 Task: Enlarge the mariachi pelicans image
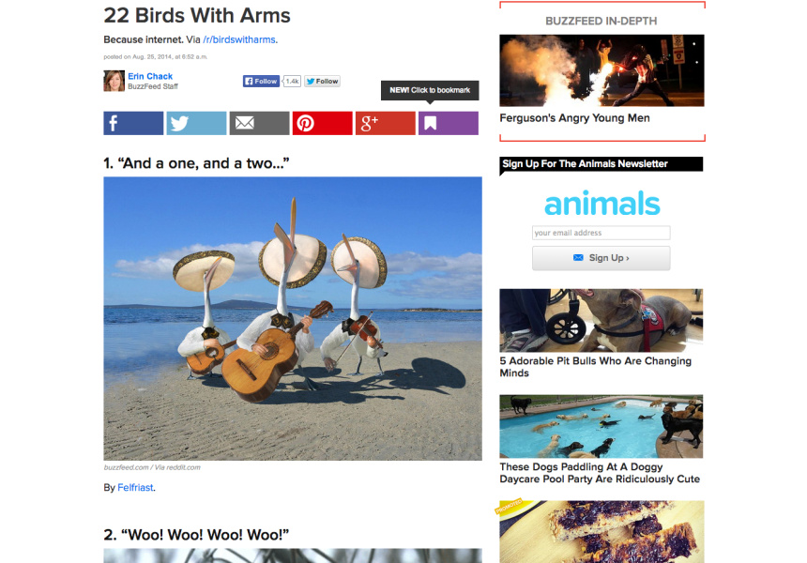[x=293, y=318]
